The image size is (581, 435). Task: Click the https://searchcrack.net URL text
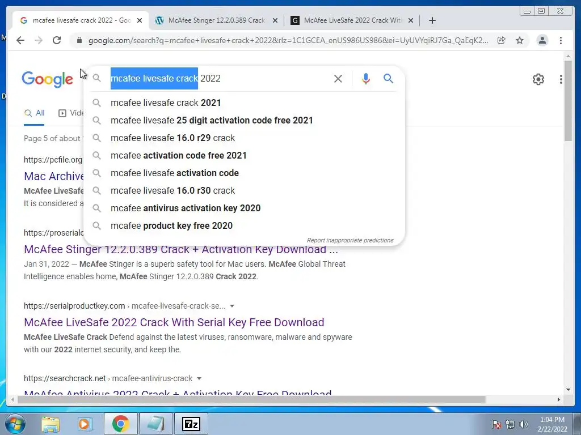(x=65, y=378)
